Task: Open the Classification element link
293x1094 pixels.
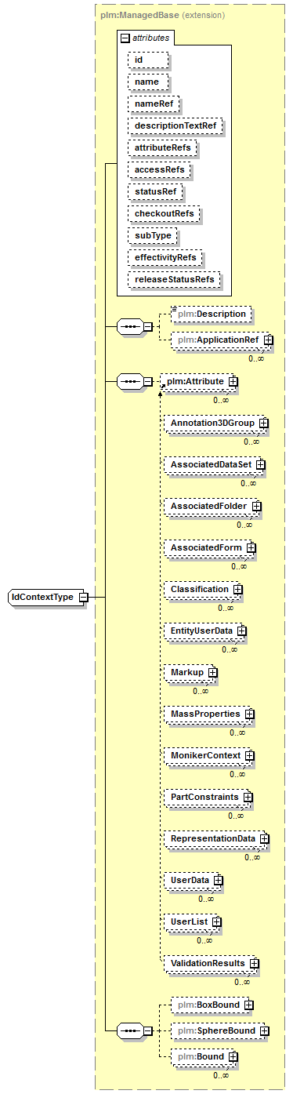Action: pos(200,589)
